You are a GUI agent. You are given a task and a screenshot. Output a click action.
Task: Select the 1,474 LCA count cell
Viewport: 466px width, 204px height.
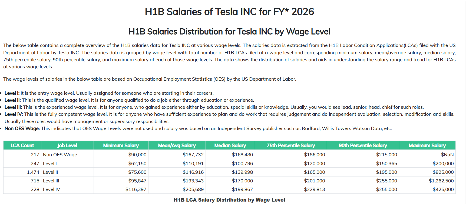(33, 172)
